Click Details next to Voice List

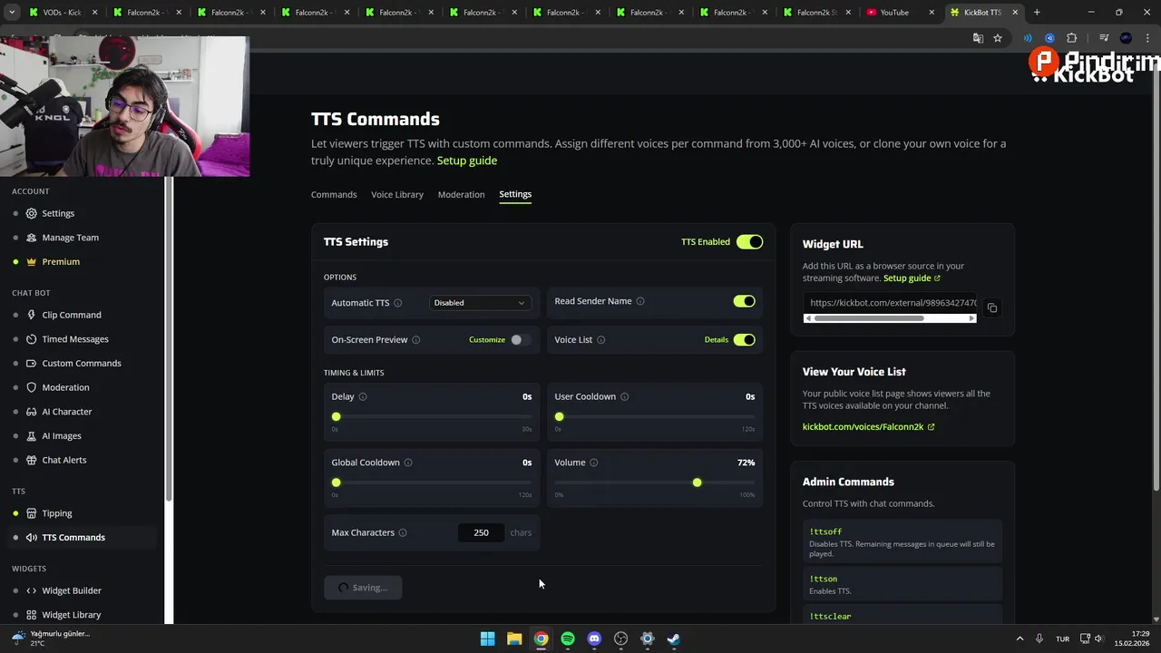click(717, 340)
